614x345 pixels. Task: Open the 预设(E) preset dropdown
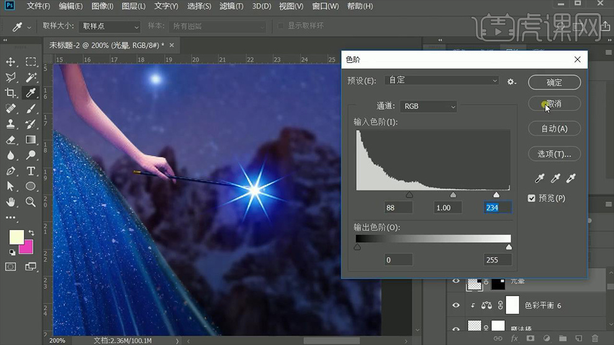pyautogui.click(x=442, y=80)
